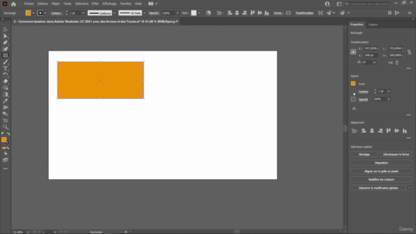
Task: Toggle constrain width and height proportions
Action: 409,52
